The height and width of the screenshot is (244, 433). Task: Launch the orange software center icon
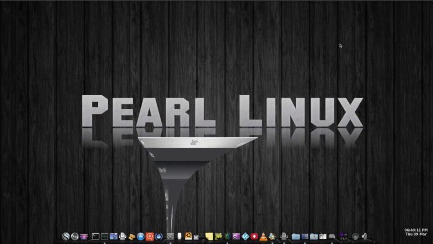tap(149, 236)
